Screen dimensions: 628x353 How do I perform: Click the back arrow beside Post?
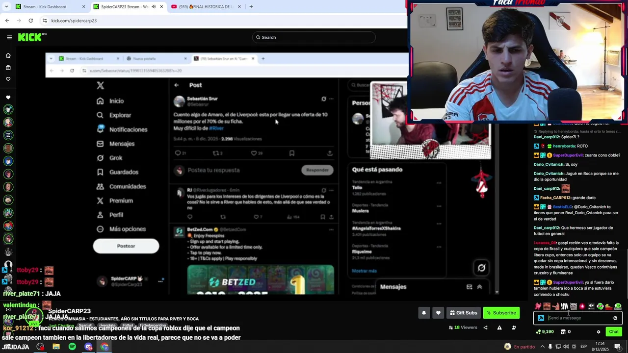[177, 85]
